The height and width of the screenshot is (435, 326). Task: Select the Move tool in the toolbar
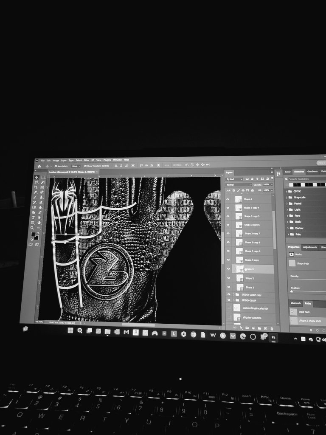tap(37, 177)
